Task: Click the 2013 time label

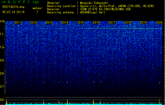Action: coord(49,23)
